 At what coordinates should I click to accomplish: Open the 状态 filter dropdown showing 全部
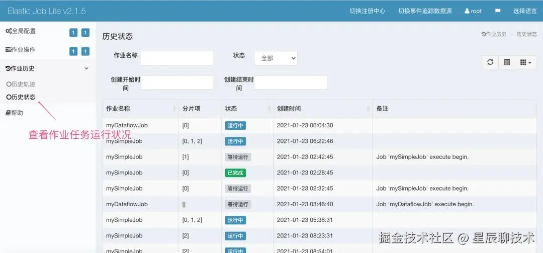coord(276,58)
